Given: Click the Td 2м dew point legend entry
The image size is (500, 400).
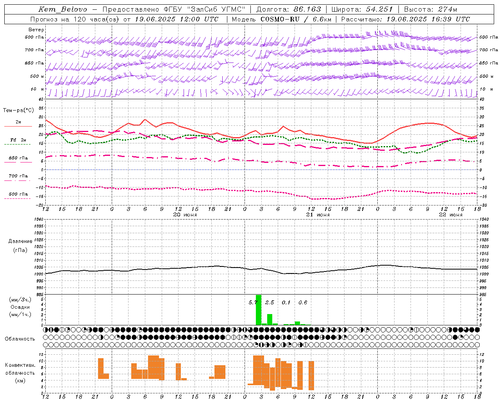Looking at the screenshot, I should pyautogui.click(x=18, y=140).
